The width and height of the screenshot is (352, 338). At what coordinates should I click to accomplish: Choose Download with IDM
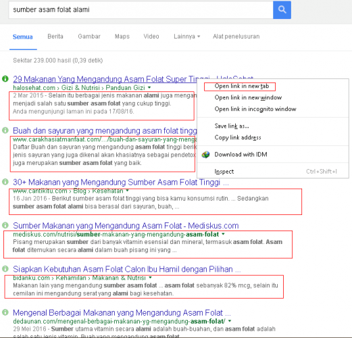point(241,155)
